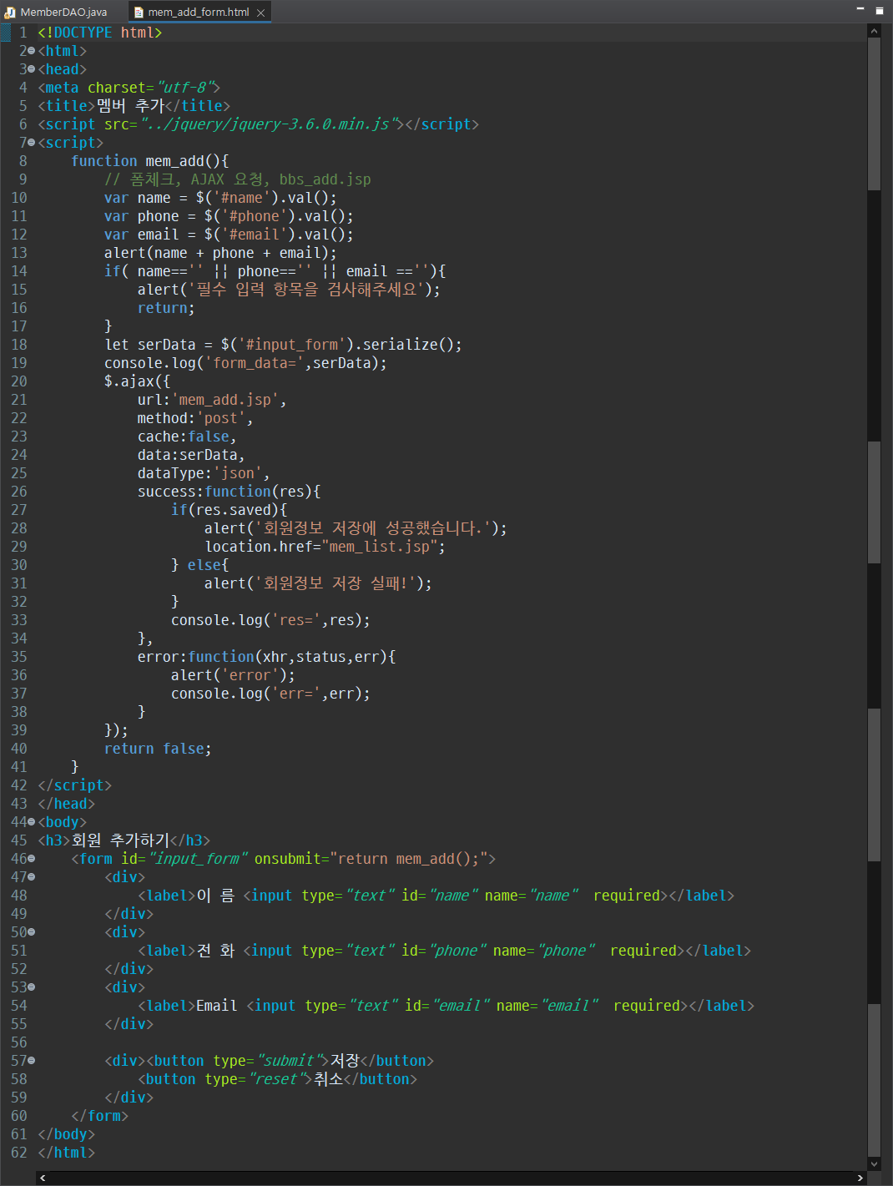Click the vertical scrollbar down arrow
Image resolution: width=893 pixels, height=1186 pixels.
coord(875,1163)
